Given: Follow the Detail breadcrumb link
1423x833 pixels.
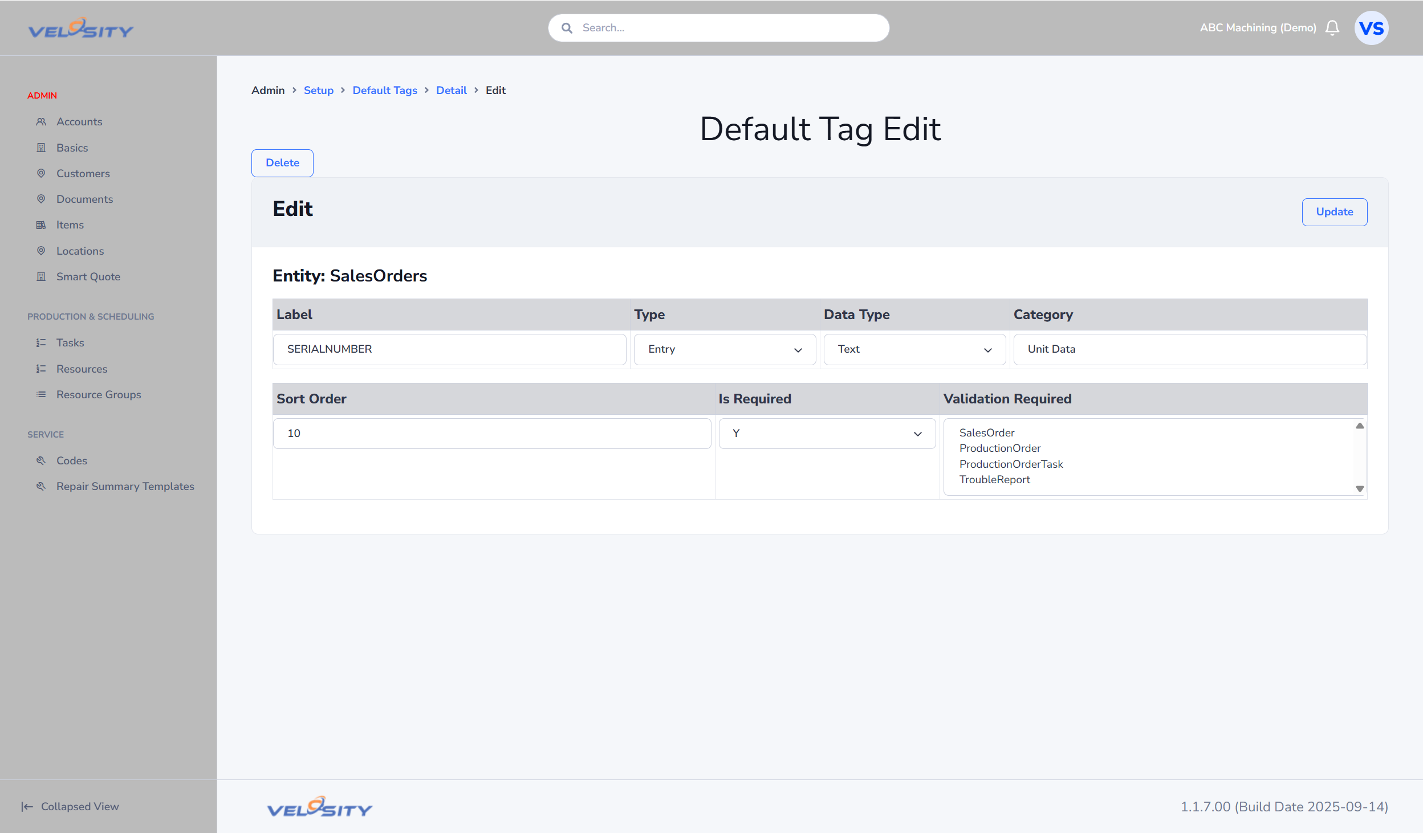Looking at the screenshot, I should tap(452, 90).
